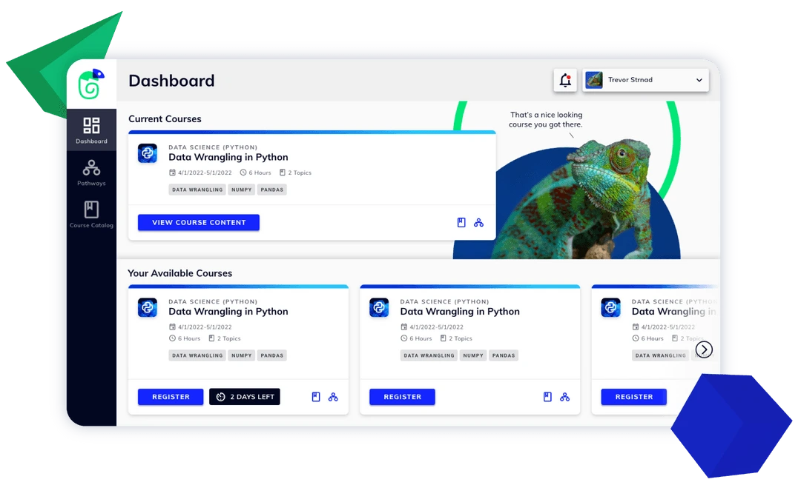Click the Trevor Strnad profile avatar
This screenshot has height=485, width=801.
(x=593, y=80)
